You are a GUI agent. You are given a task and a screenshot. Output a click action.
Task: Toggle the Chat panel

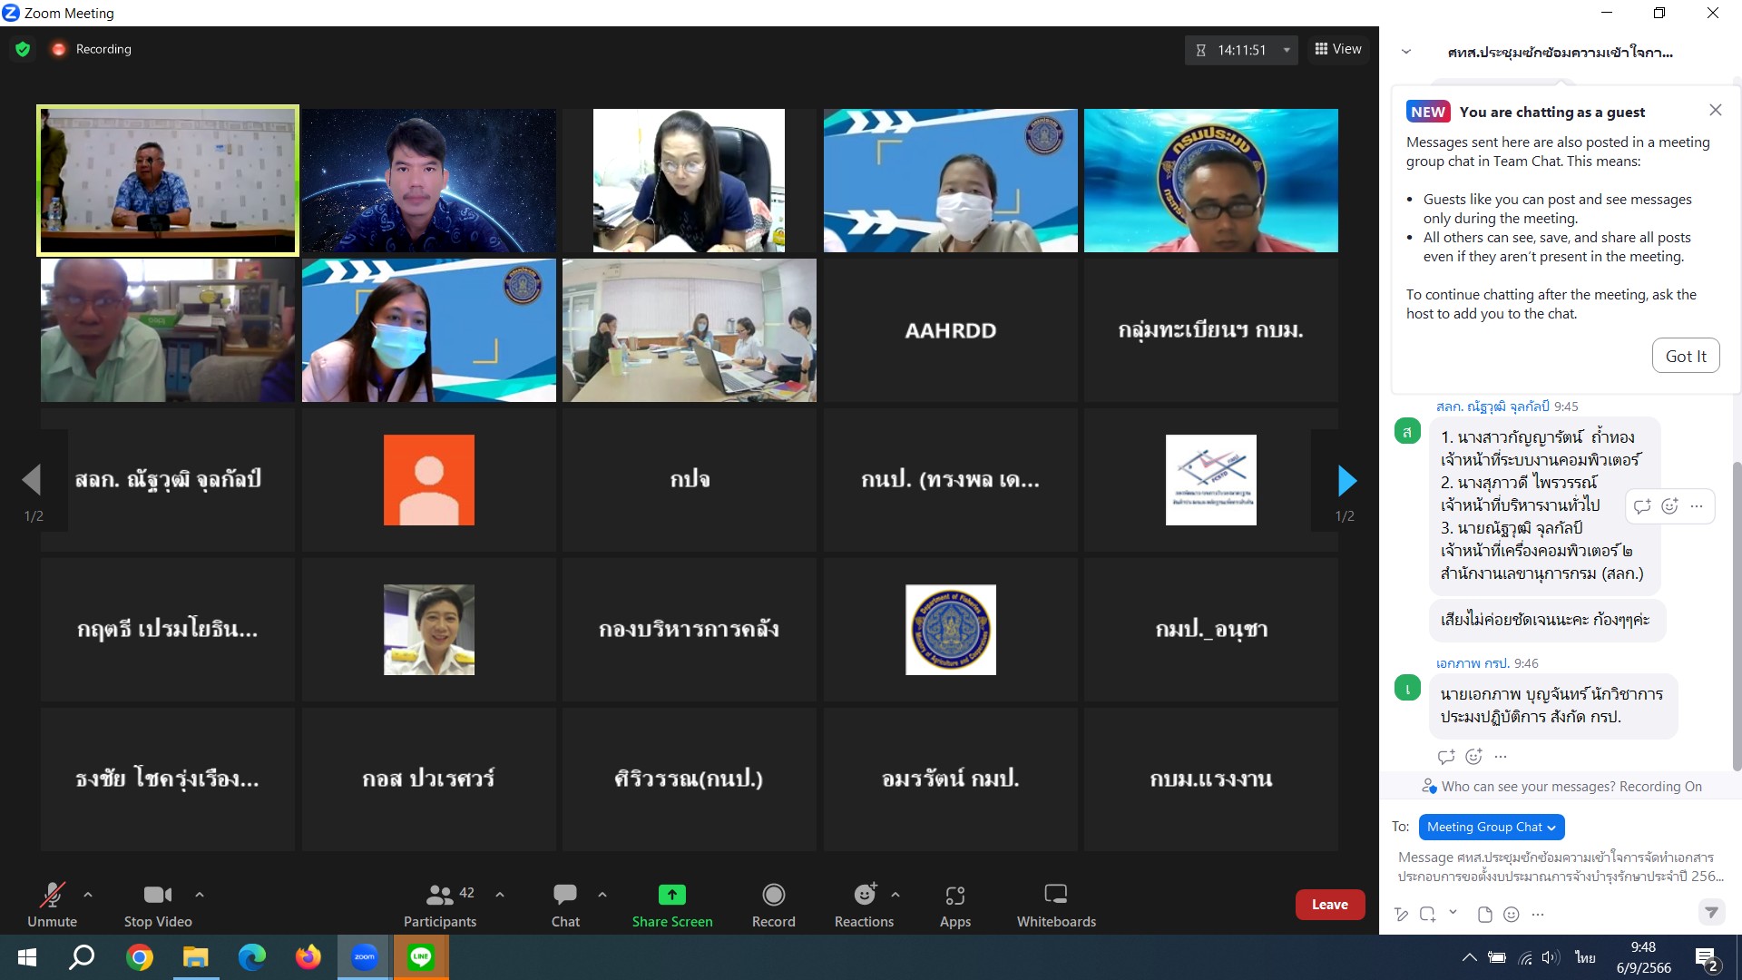[565, 905]
